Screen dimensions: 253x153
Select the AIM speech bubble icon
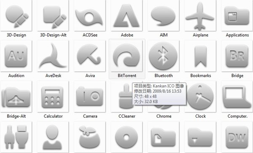click(x=163, y=16)
